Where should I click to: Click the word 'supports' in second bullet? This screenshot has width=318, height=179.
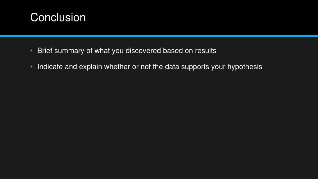(195, 67)
